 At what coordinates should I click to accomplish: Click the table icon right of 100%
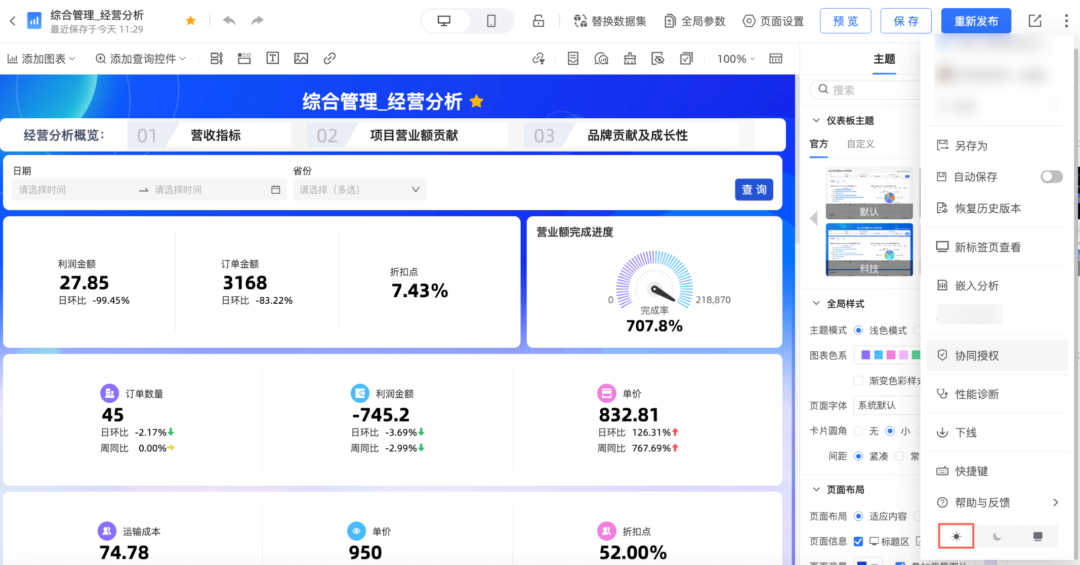[x=776, y=59]
